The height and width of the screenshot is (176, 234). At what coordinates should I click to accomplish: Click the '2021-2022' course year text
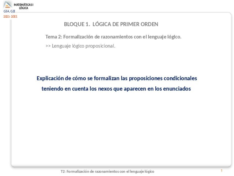[10, 16]
